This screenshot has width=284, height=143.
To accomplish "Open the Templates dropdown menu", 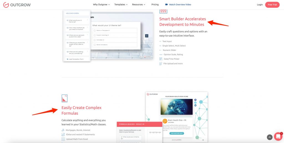I will [x=121, y=5].
